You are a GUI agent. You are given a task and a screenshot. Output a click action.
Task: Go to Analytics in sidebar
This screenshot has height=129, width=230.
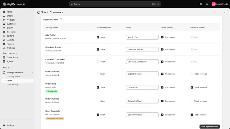[x=11, y=48]
